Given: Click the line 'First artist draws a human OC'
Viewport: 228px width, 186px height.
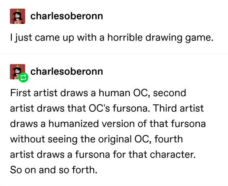Looking at the screenshot, I should (98, 93).
